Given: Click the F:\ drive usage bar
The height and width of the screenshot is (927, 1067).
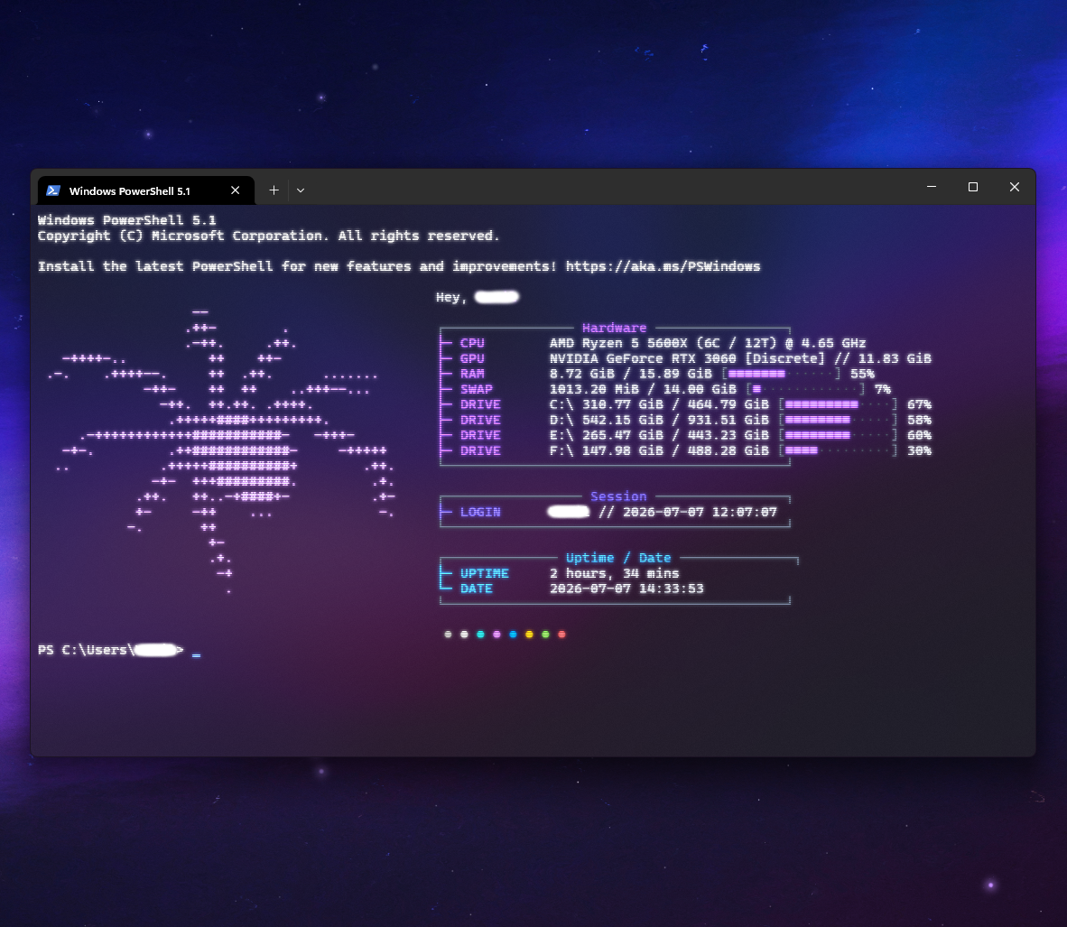Looking at the screenshot, I should pos(839,450).
